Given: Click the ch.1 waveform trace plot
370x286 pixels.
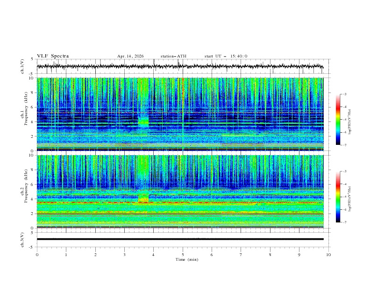Looking at the screenshot, I should point(180,66).
